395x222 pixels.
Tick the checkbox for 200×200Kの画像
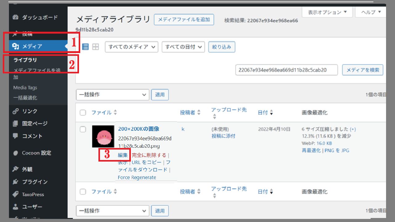coord(83,129)
